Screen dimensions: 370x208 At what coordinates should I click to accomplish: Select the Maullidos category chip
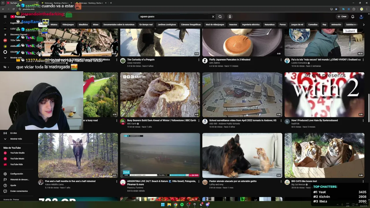tap(83, 25)
